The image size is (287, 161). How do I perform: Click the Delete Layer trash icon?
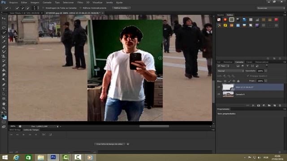(x=280, y=106)
